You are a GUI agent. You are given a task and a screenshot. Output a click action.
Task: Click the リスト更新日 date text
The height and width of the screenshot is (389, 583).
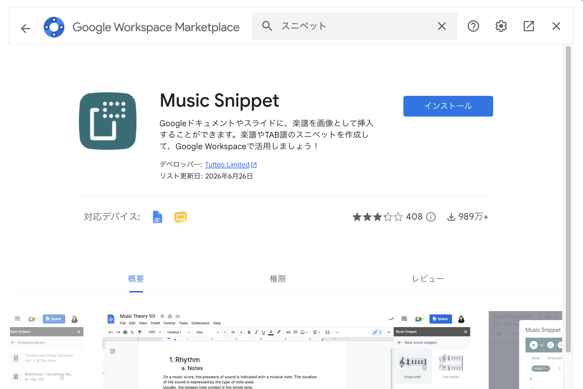point(206,176)
